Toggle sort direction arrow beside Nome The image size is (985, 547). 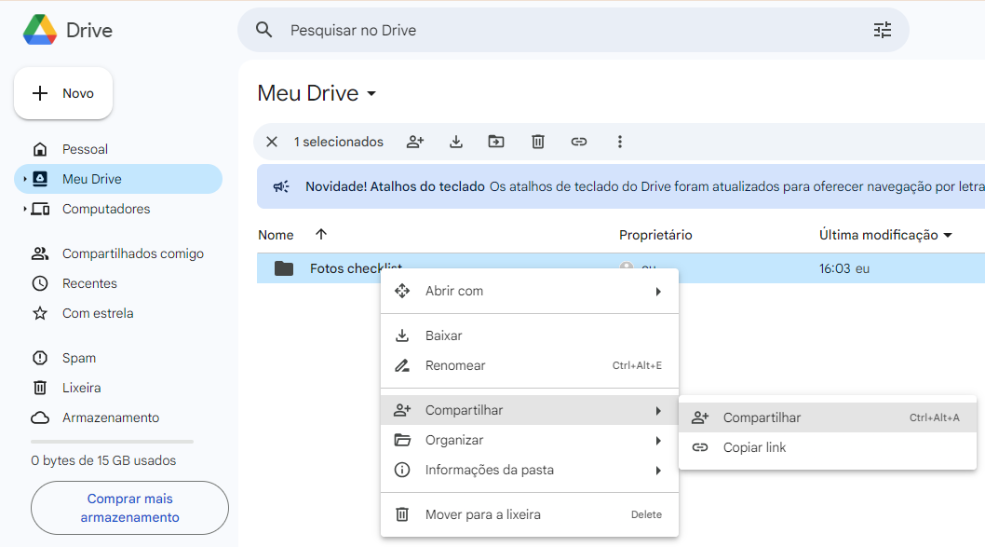tap(321, 234)
